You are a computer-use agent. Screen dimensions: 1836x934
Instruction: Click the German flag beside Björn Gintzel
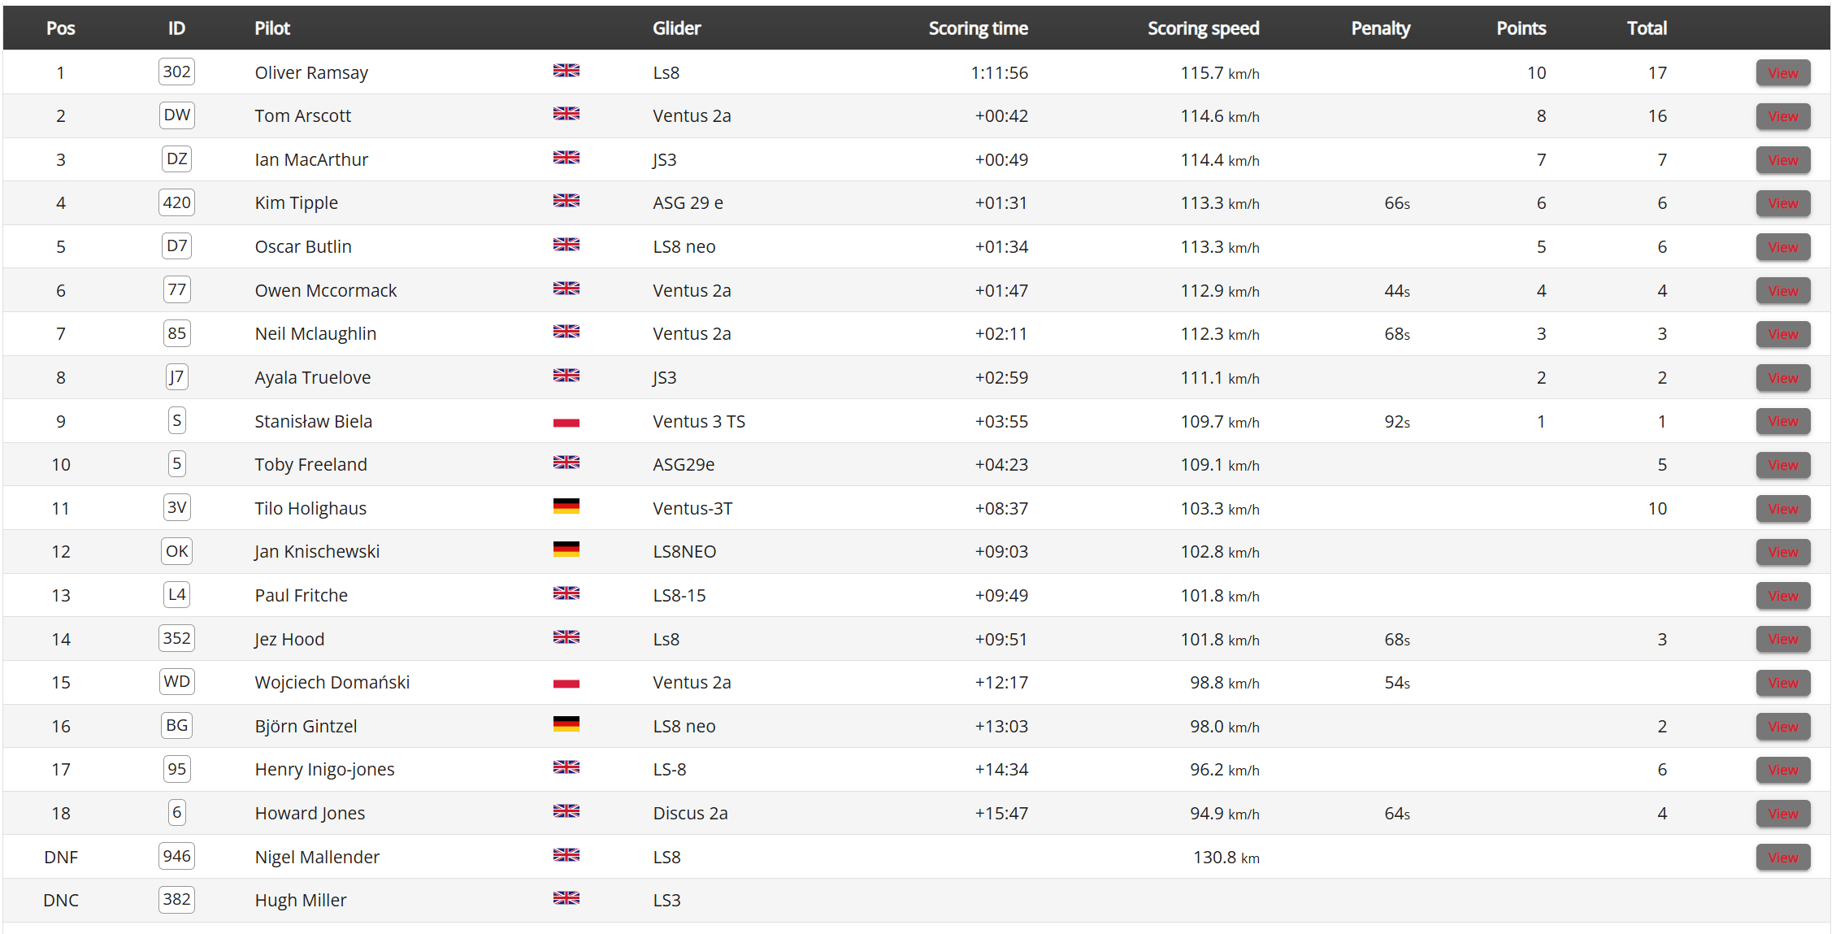tap(566, 724)
